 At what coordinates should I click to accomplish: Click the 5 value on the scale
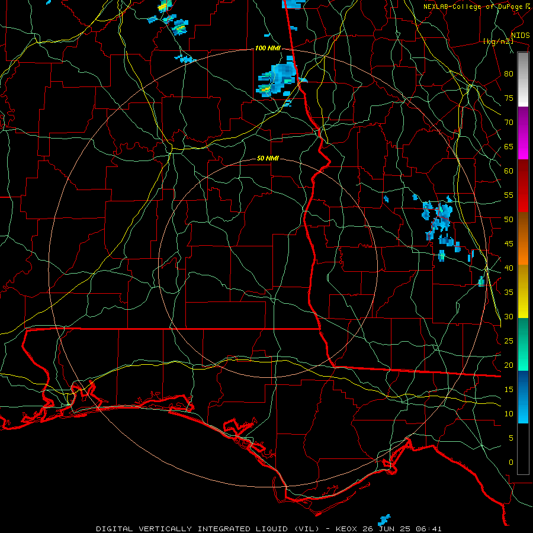(511, 438)
